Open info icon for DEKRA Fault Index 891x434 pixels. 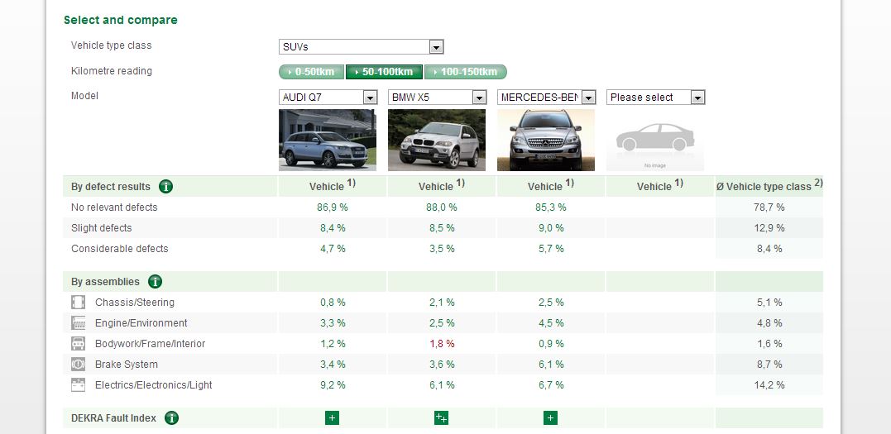click(x=171, y=418)
